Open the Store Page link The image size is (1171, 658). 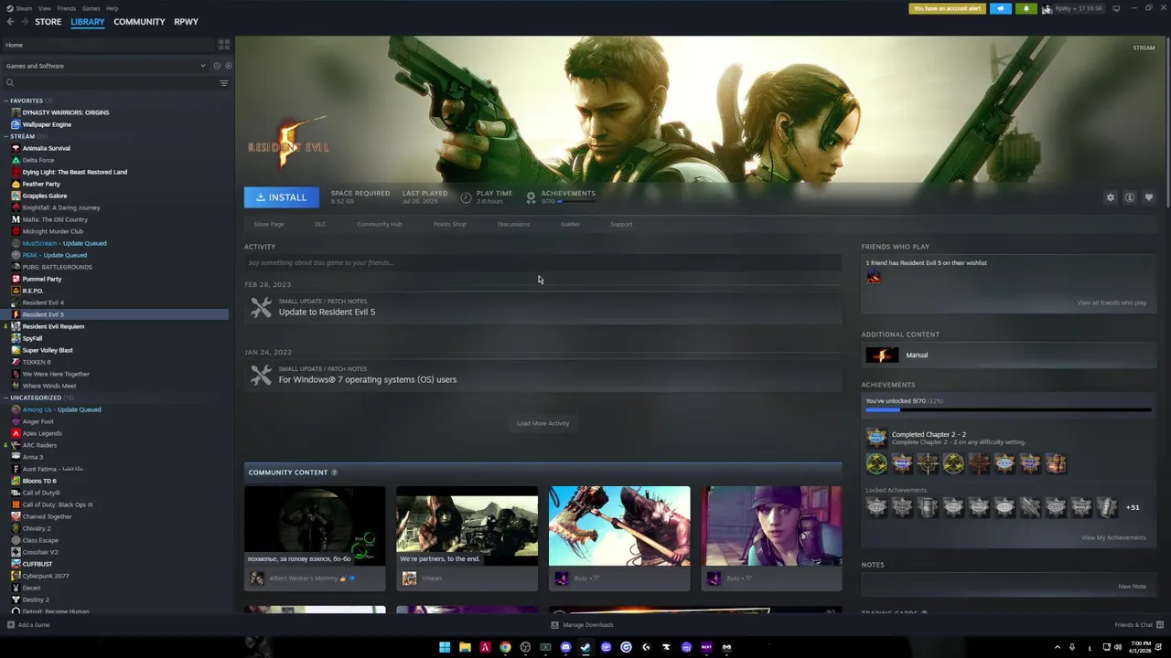tap(269, 224)
